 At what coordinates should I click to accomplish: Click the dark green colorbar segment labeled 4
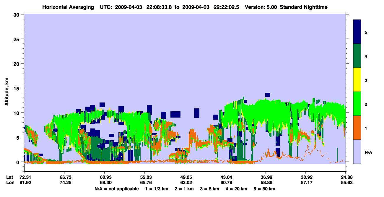[x=357, y=56]
